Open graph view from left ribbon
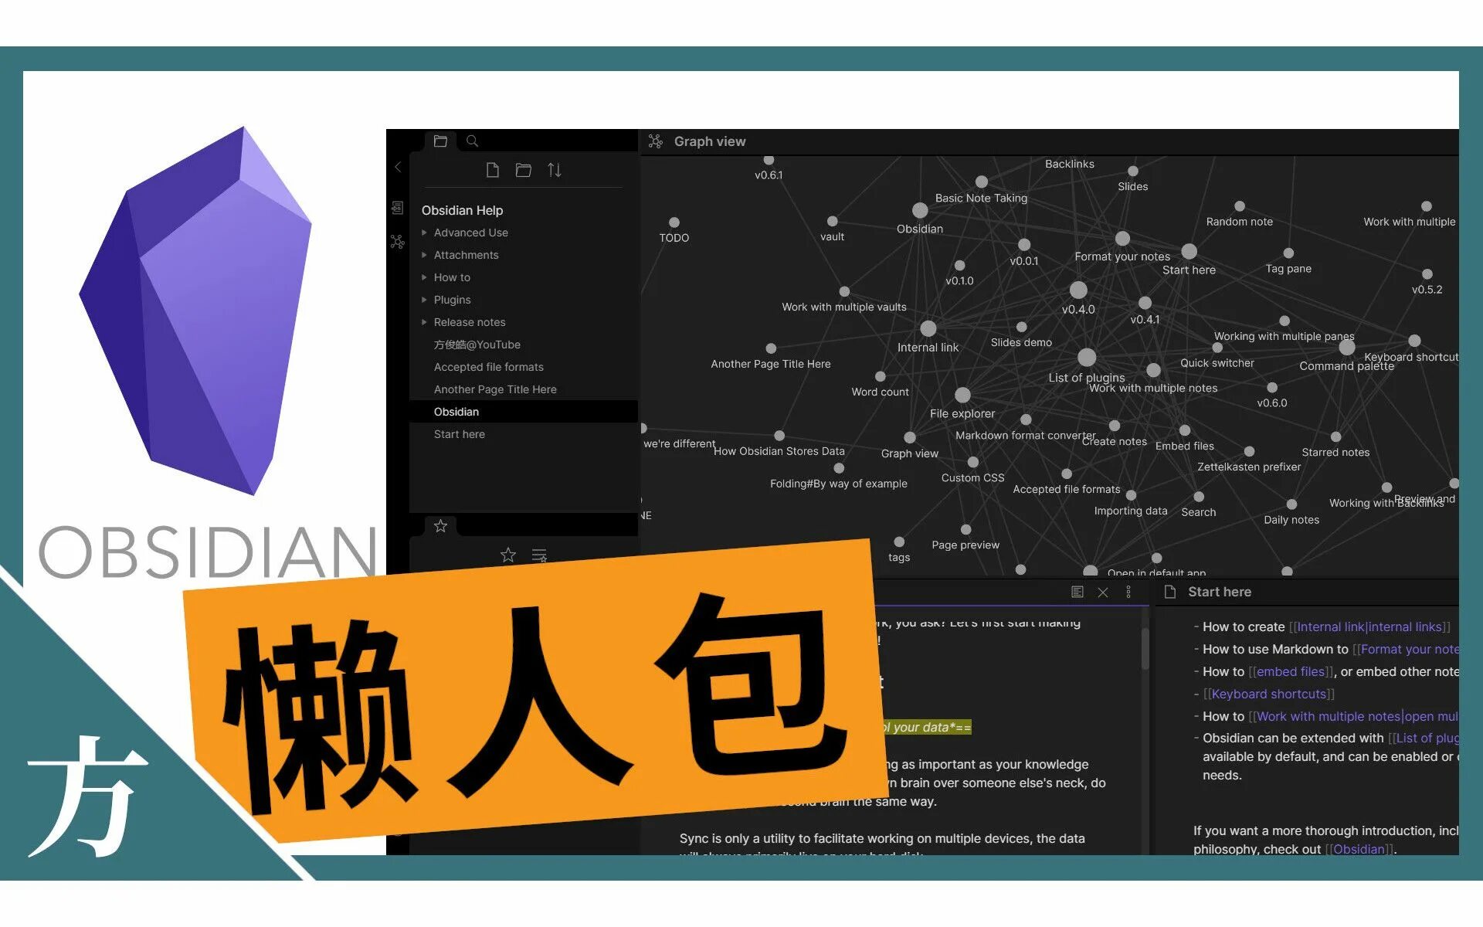 pyautogui.click(x=398, y=242)
